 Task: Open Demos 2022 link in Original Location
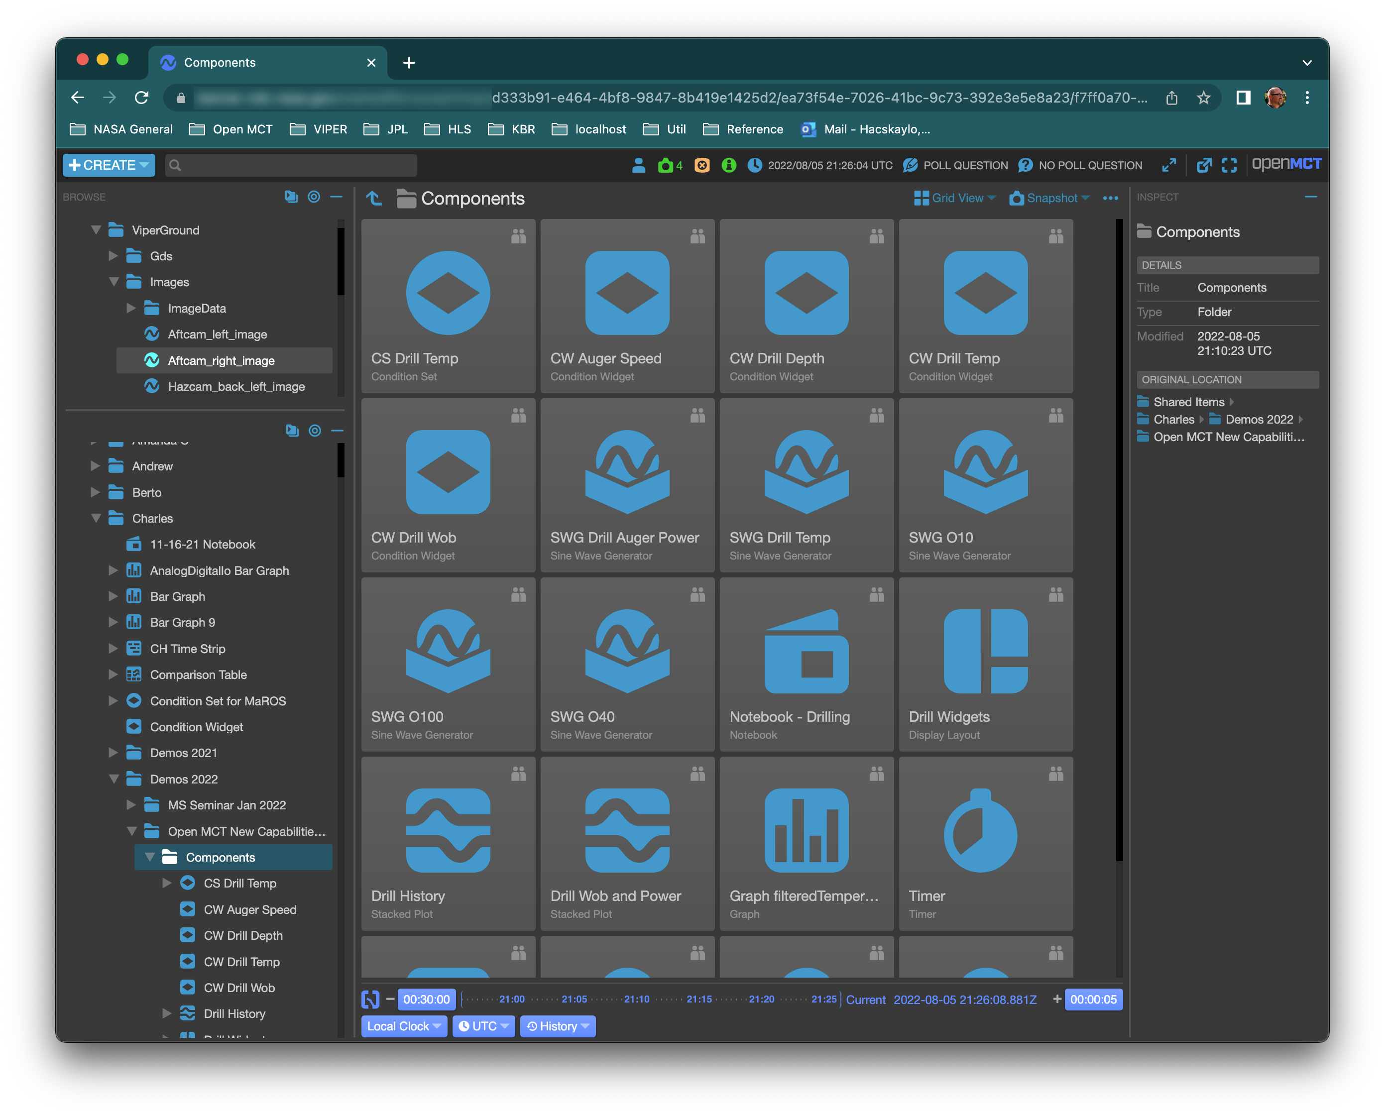click(x=1259, y=419)
